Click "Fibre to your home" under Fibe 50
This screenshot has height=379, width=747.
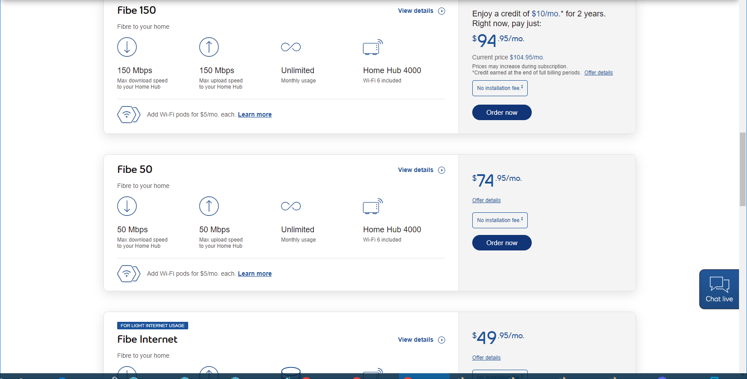pyautogui.click(x=143, y=186)
